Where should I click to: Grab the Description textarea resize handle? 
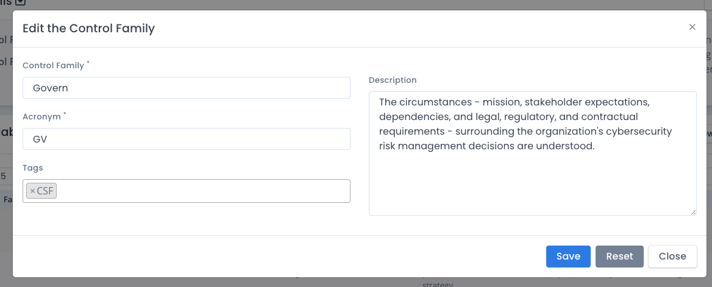693,212
